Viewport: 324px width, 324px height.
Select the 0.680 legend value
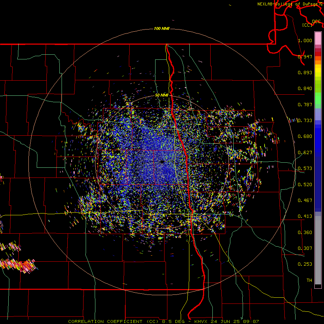point(305,136)
